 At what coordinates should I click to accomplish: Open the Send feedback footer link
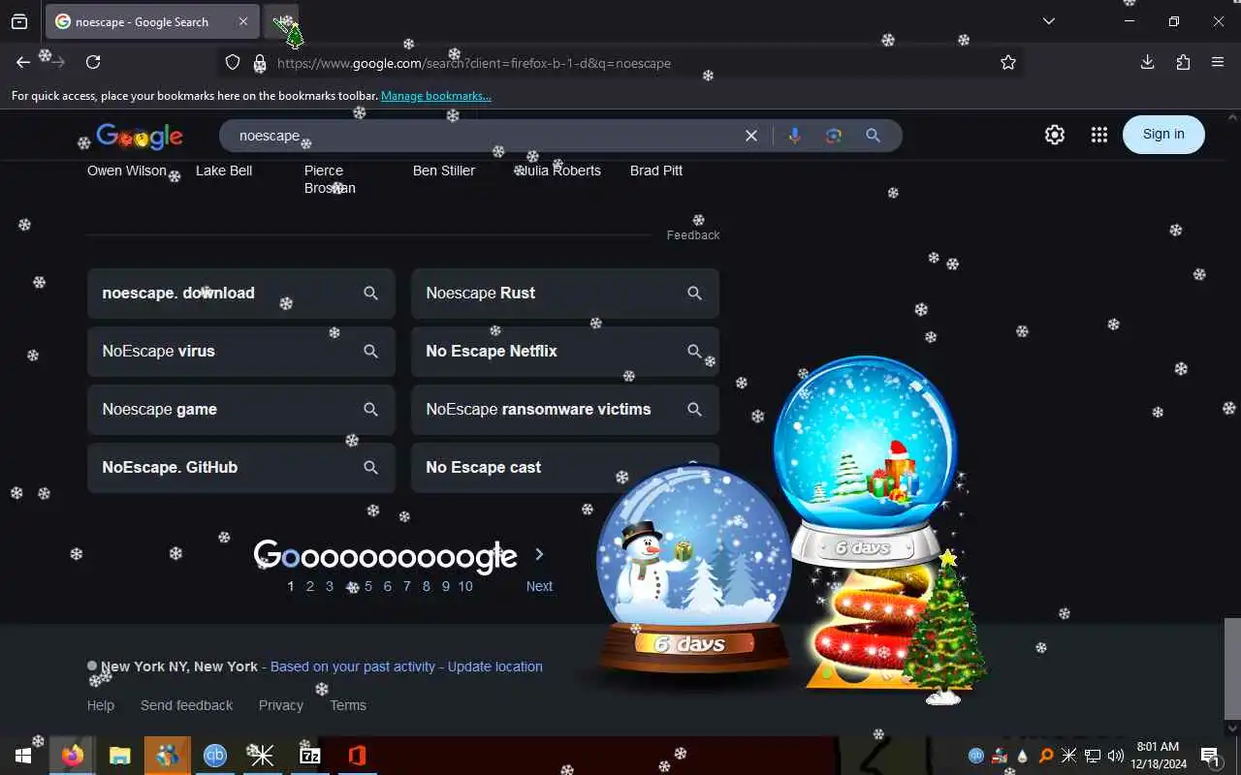[186, 705]
